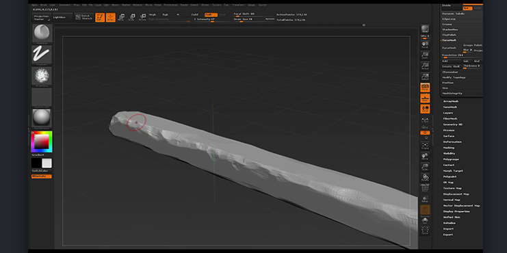Open the brush alpha thumbnail
Viewport: 507px width, 253px height.
click(x=42, y=76)
